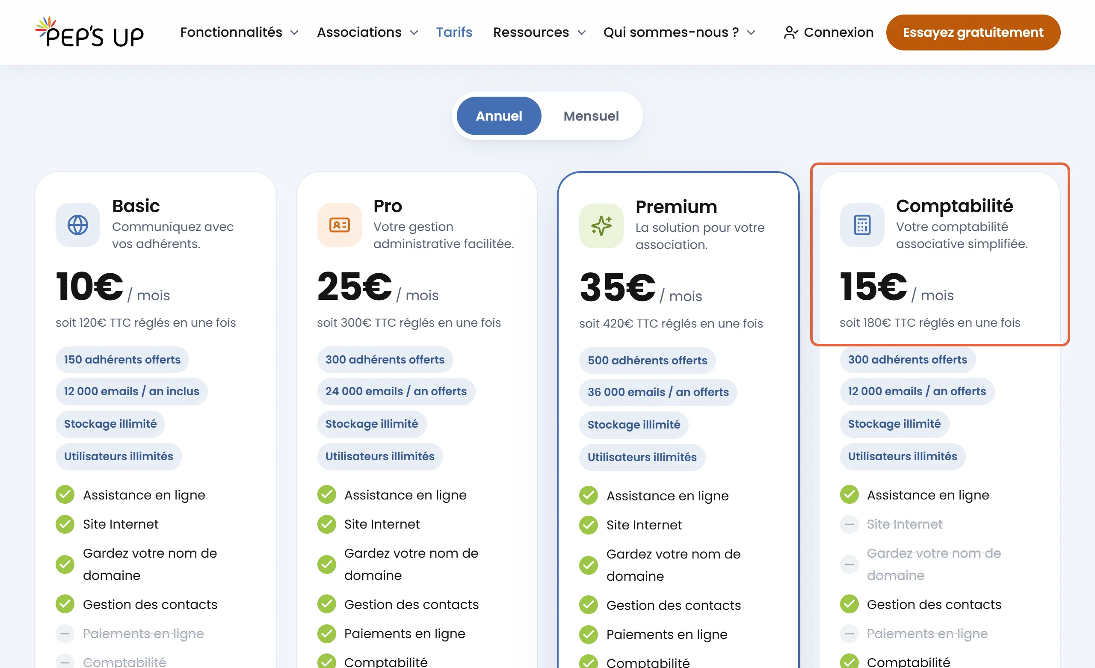The image size is (1095, 668).
Task: Click Utilisateurs illimités in the Pro card
Action: [379, 456]
